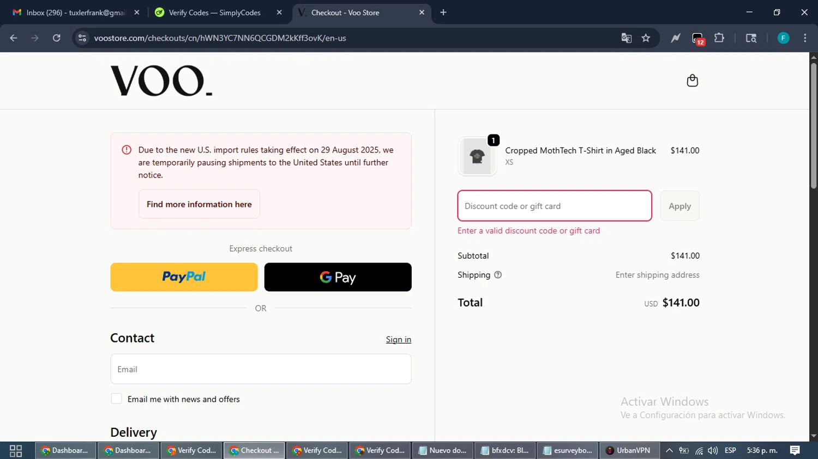Screen dimensions: 818x459
Task: Click the taskbar network icon
Action: (699, 451)
